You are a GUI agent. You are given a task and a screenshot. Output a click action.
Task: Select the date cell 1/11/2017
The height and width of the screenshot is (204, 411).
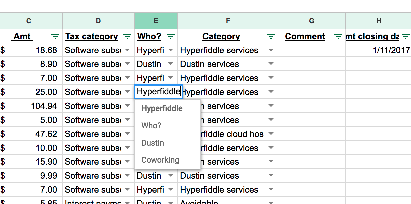tap(378, 50)
